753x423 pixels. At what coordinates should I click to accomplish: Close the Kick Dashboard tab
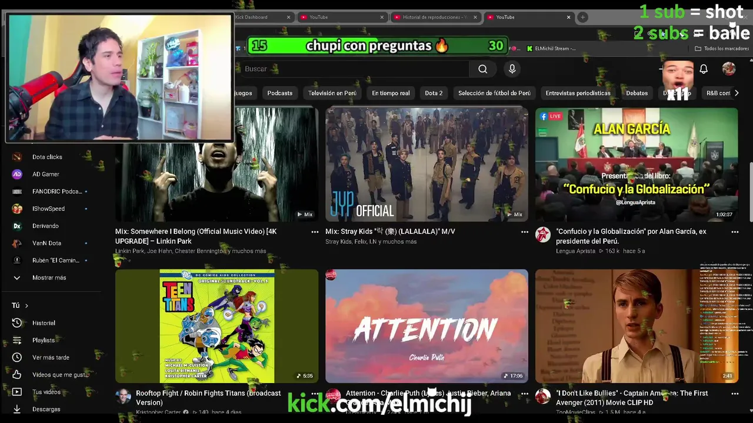pyautogui.click(x=288, y=17)
